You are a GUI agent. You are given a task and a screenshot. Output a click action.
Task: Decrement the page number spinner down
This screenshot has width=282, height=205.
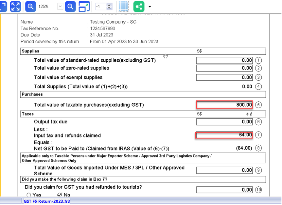[109, 8]
